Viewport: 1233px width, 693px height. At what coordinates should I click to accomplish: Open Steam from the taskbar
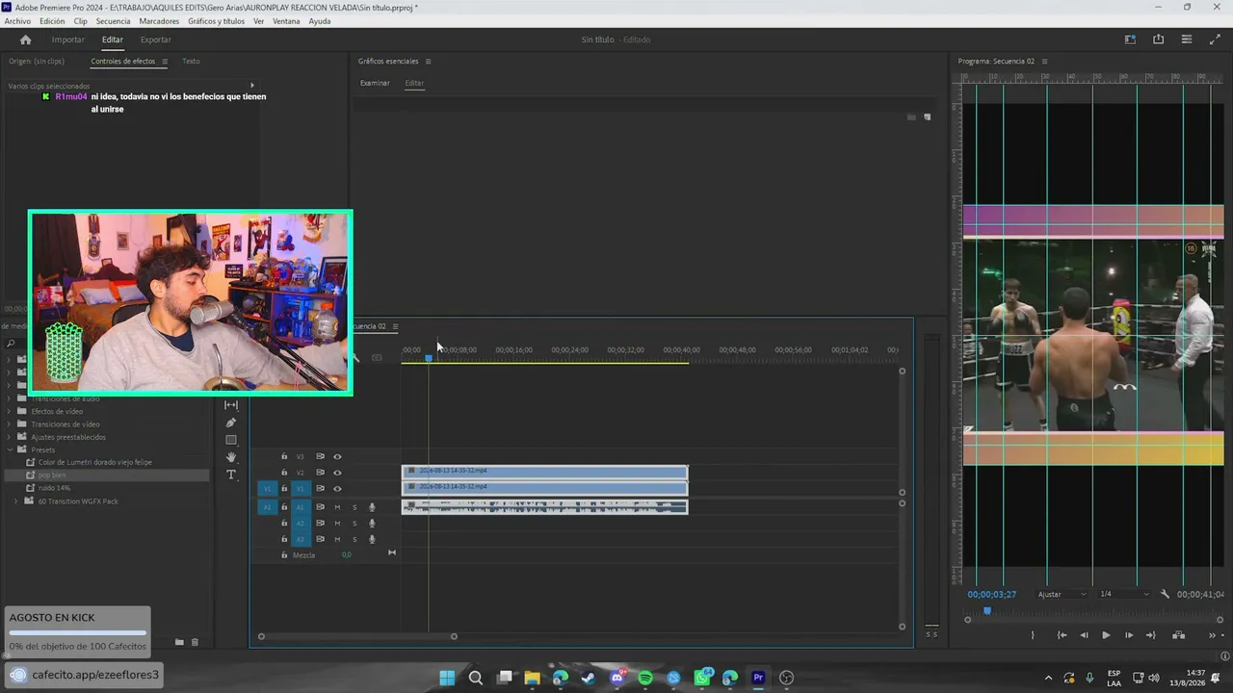tap(589, 678)
